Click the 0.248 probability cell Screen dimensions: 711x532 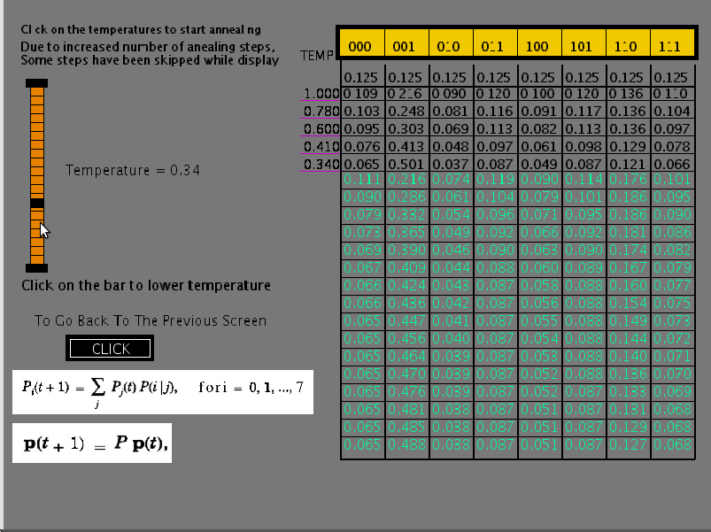tap(406, 111)
